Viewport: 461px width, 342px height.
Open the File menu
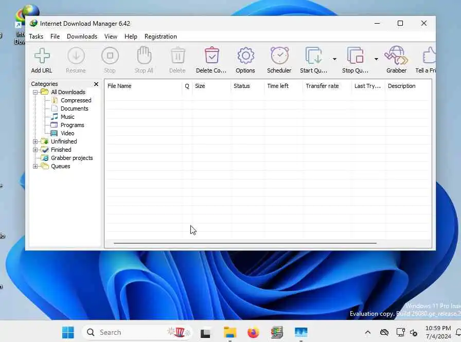click(55, 37)
